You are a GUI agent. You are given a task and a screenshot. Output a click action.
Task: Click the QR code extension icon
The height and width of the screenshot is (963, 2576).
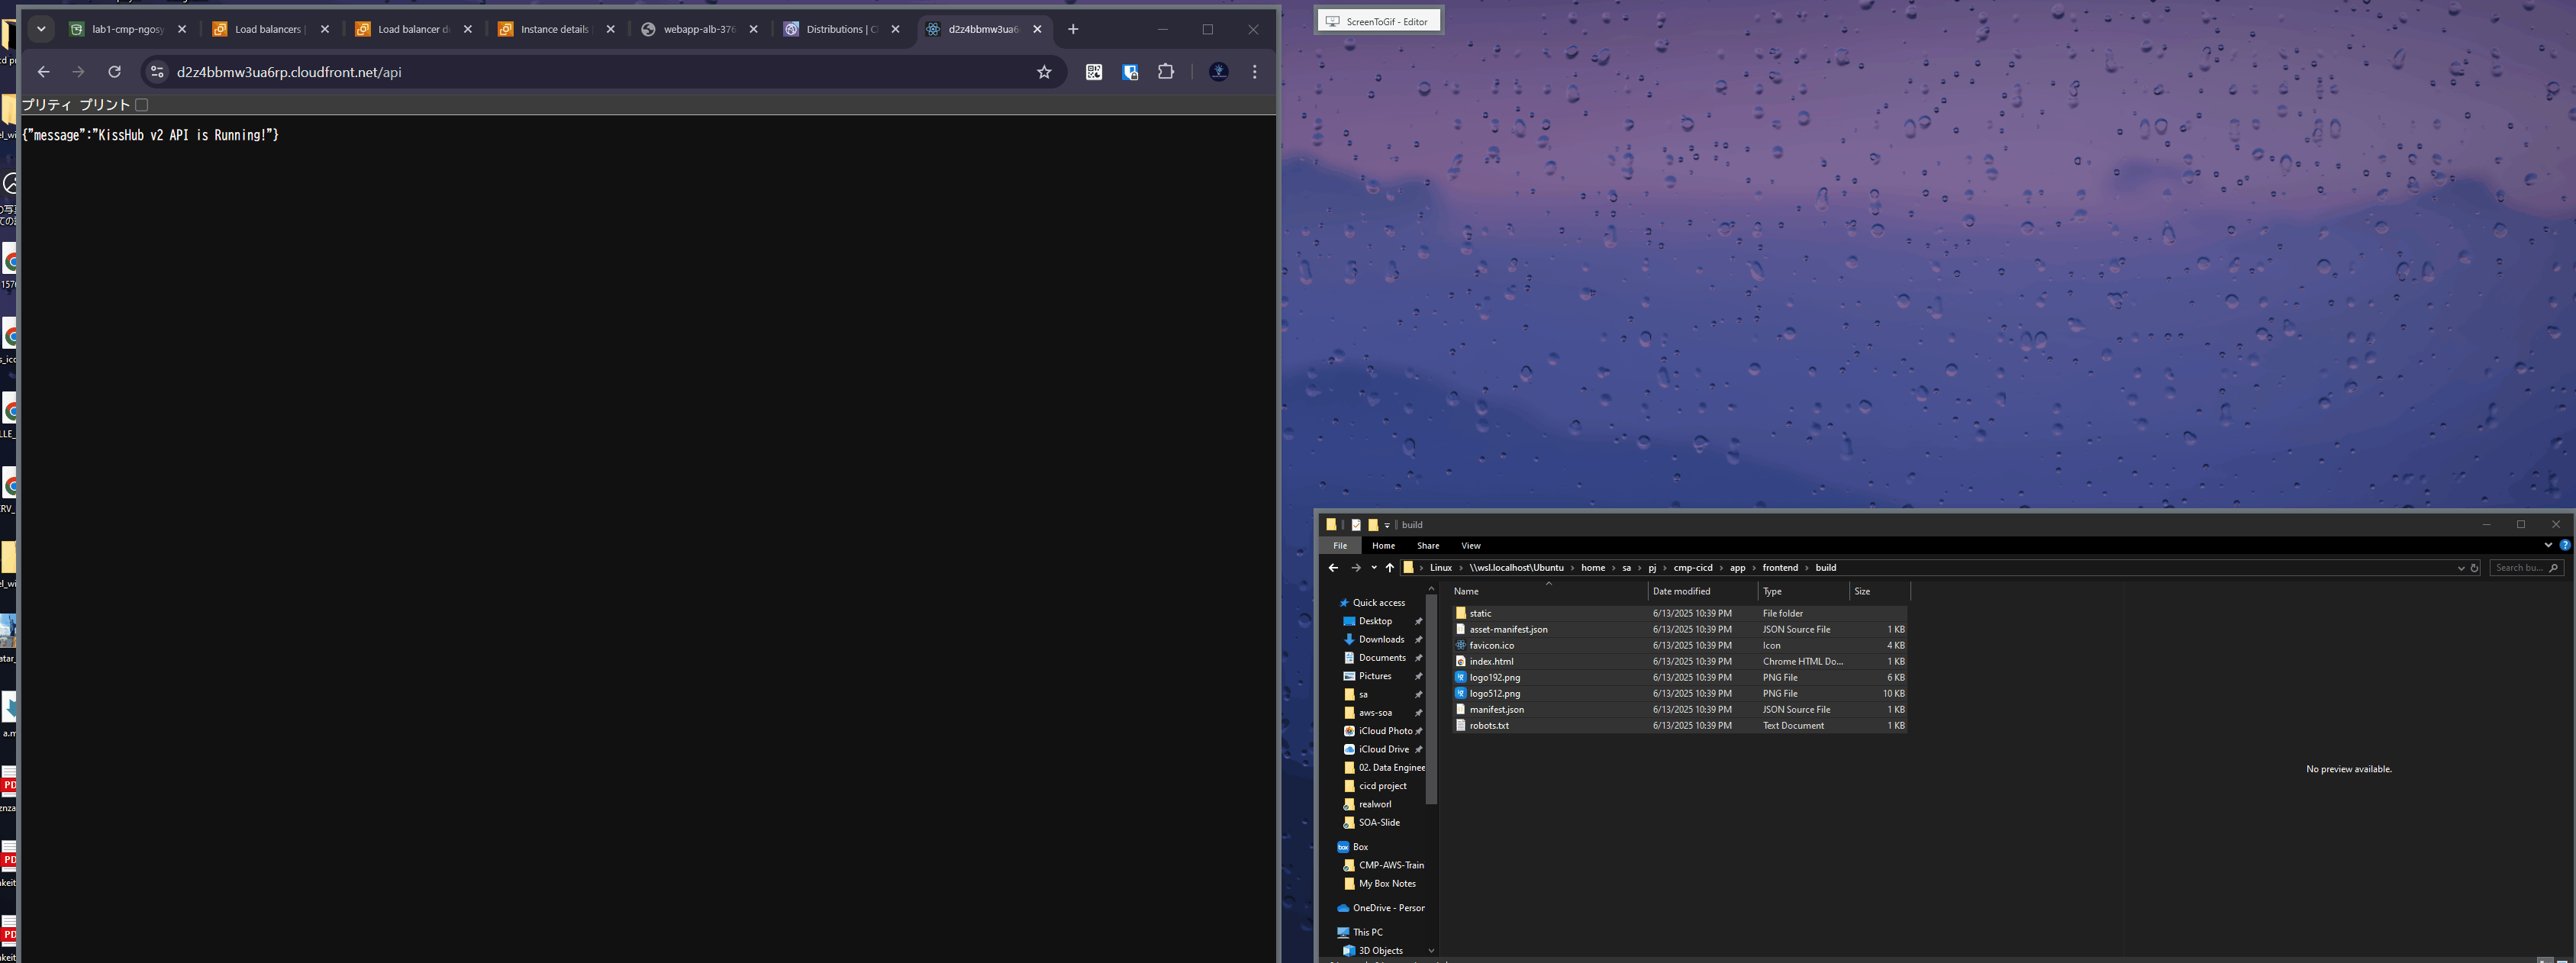click(x=1094, y=72)
